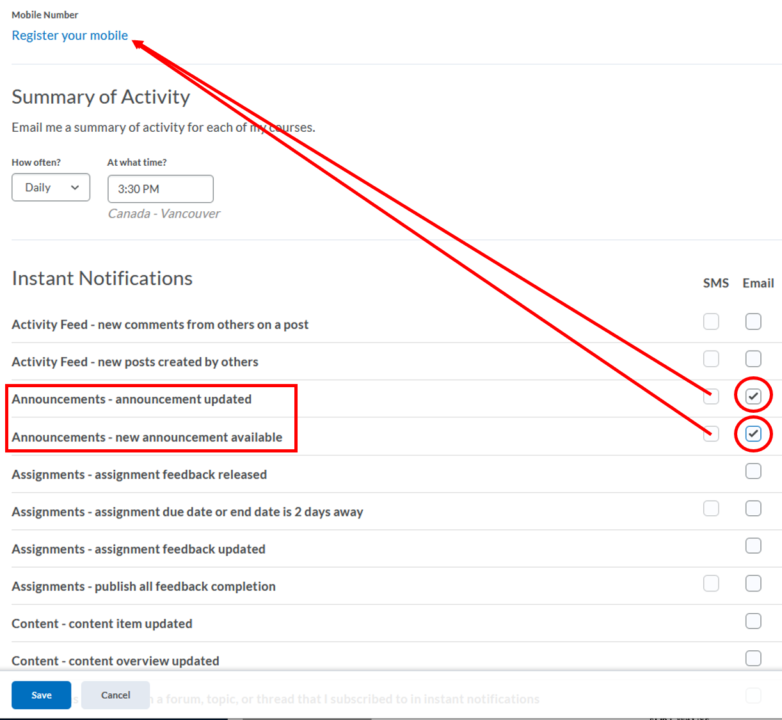
Task: Enable SMS for announcement updated
Action: click(711, 397)
